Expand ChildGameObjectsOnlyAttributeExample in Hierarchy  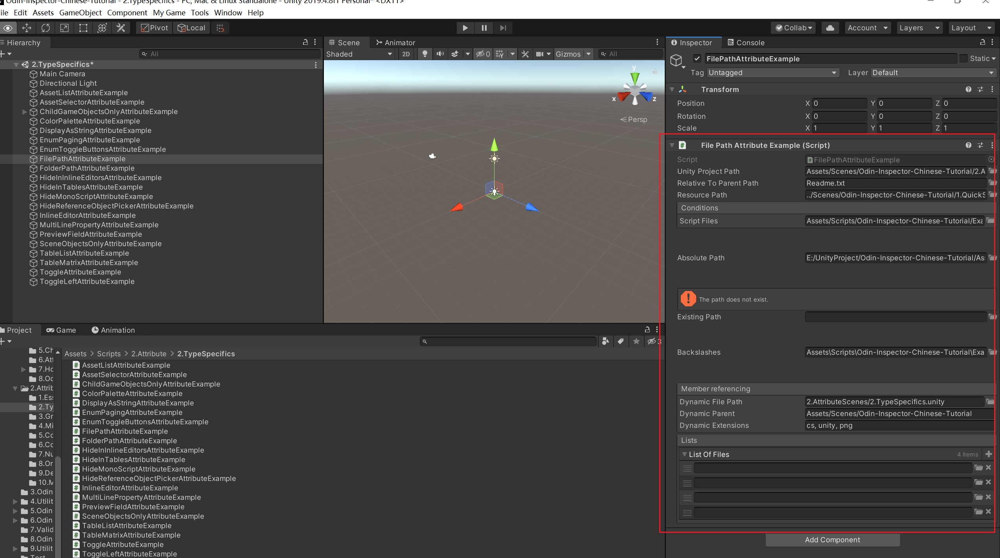tap(24, 112)
